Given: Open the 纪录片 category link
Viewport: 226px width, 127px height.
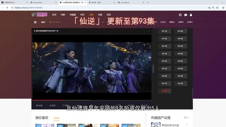Looking at the screenshot, I should [x=163, y=22].
